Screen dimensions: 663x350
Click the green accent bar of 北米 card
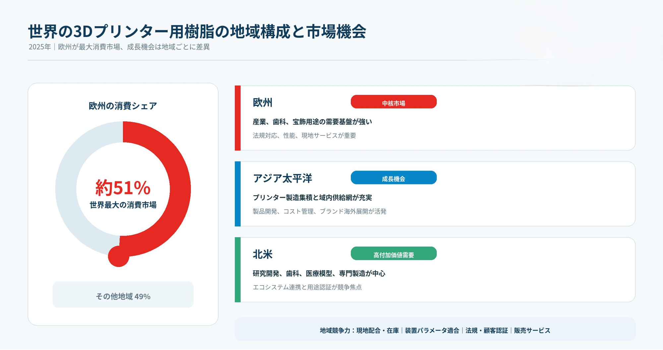coord(238,270)
